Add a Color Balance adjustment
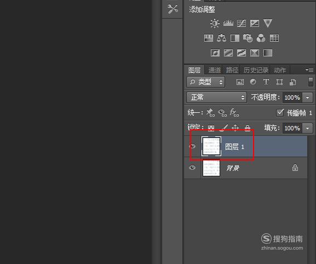Image resolution: width=316 pixels, height=264 pixels. (x=221, y=38)
